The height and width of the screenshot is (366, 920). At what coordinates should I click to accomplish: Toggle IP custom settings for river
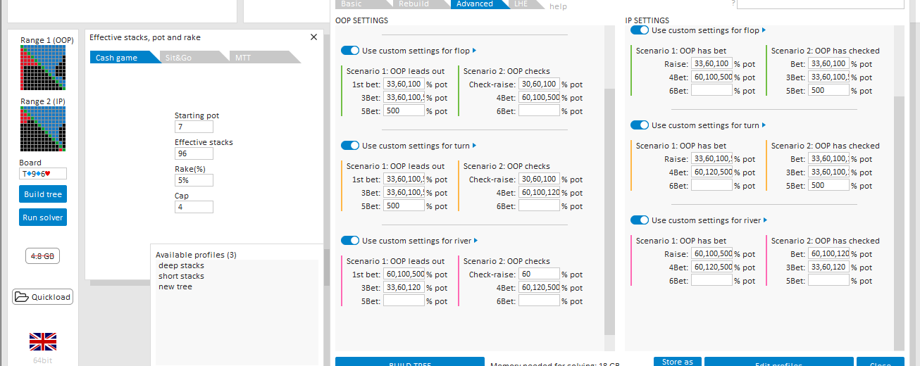coord(640,220)
